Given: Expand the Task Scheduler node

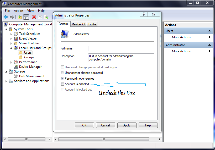Looking at the screenshot, I should point(11,34).
